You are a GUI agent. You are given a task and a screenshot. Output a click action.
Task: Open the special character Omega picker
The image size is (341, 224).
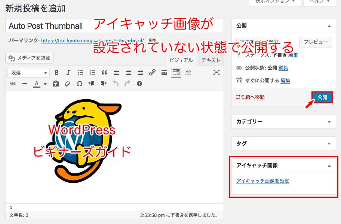pyautogui.click(x=80, y=84)
